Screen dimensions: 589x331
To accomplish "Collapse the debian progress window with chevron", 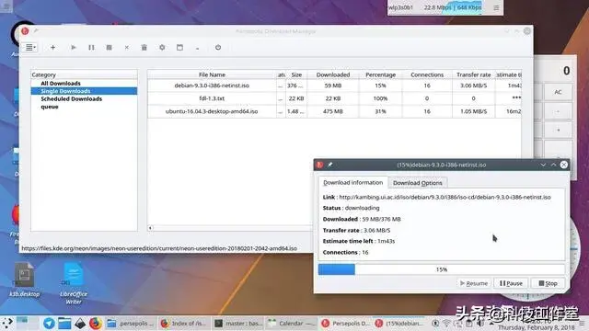I will (543, 165).
